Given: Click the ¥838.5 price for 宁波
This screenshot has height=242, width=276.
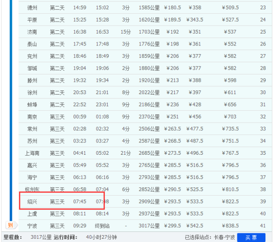Looking at the screenshot, I should pos(229,225).
